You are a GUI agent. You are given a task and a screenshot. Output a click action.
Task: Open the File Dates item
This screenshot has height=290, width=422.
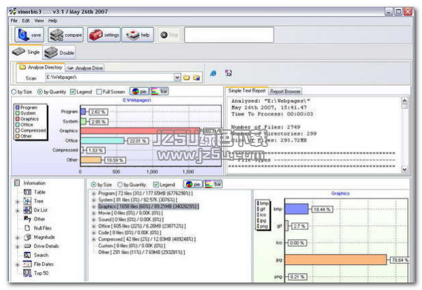(x=38, y=264)
